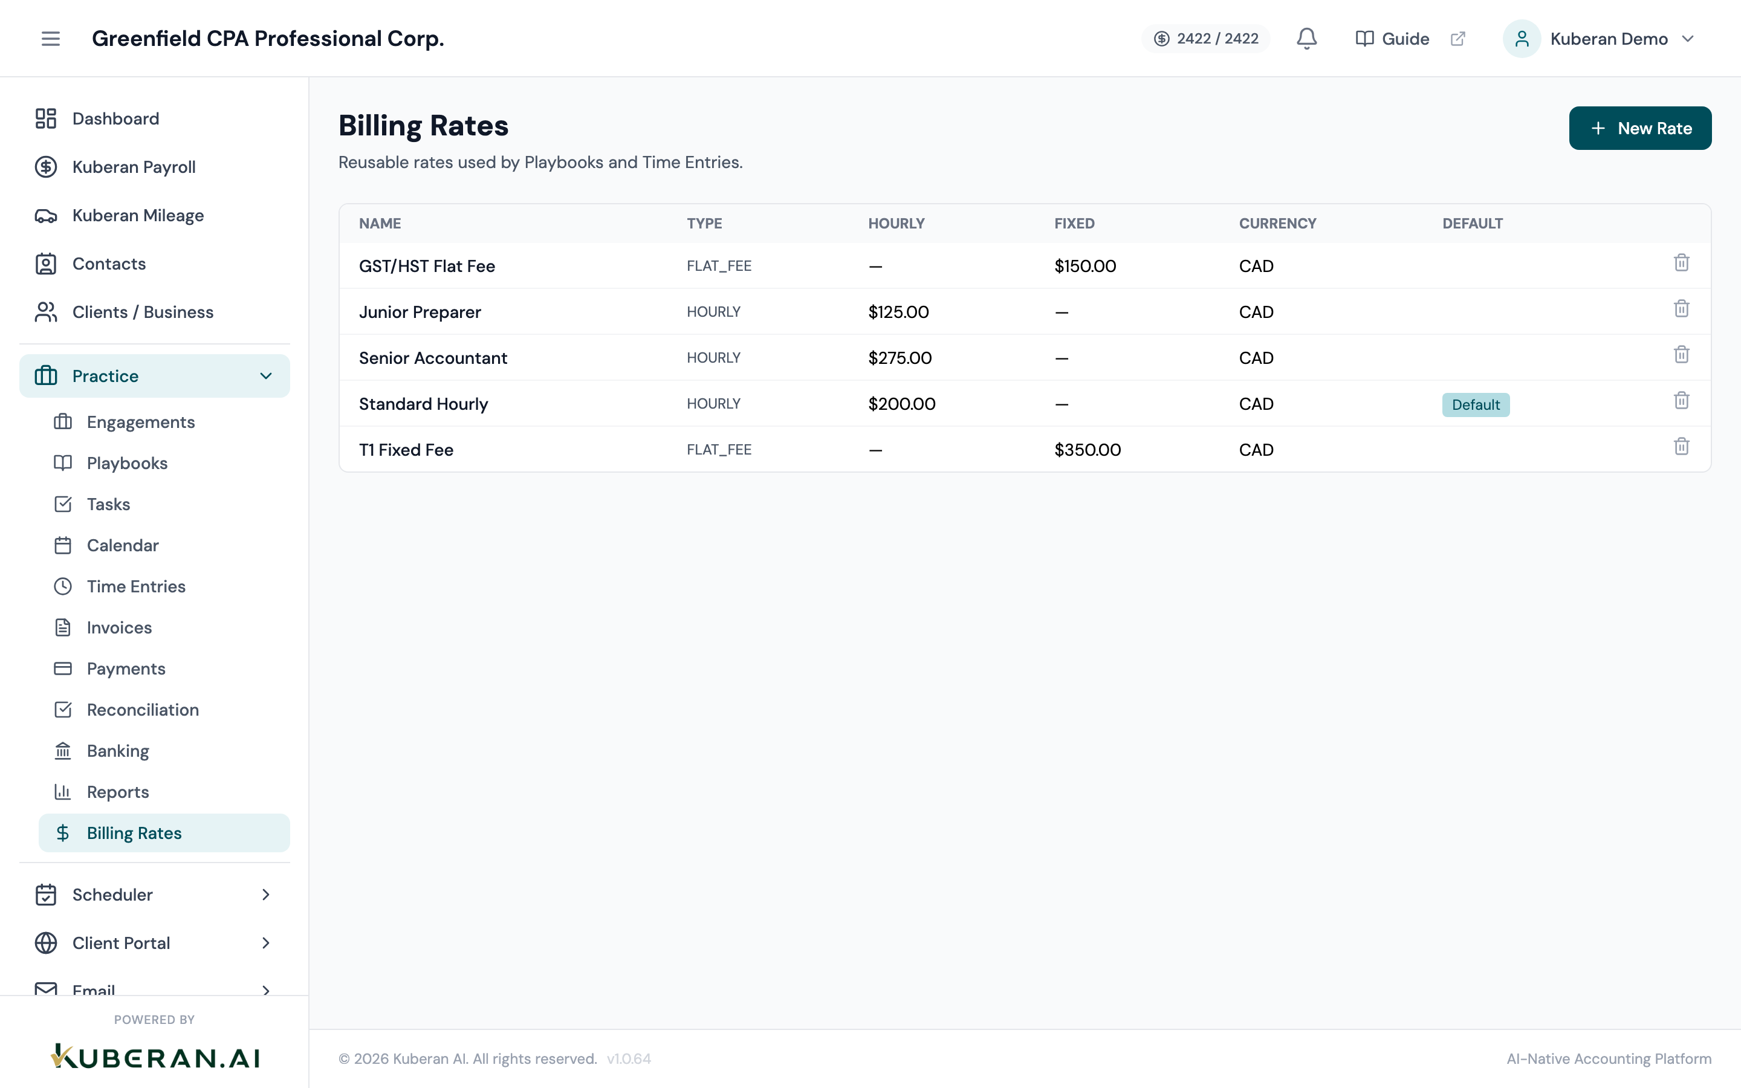Open the Invoices page

click(164, 627)
